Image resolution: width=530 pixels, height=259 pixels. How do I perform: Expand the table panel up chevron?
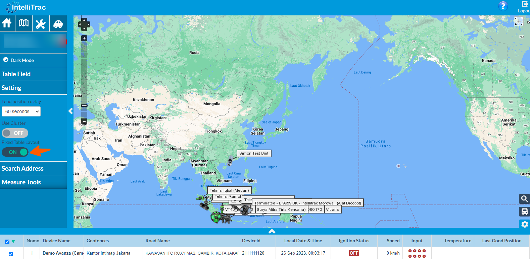tap(272, 231)
